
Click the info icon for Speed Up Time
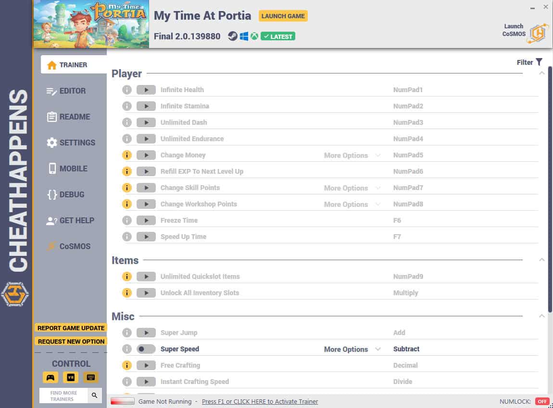127,237
